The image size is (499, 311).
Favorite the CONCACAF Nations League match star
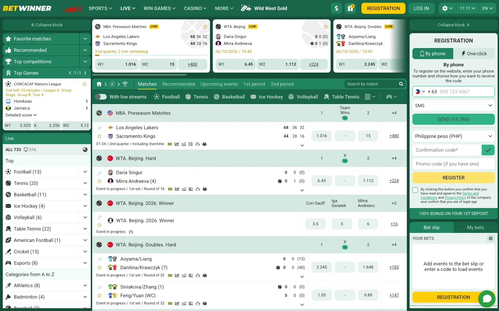coord(85,84)
